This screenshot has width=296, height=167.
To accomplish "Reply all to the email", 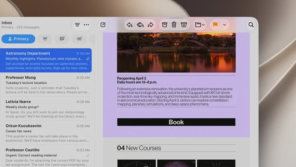I will point(140,25).
